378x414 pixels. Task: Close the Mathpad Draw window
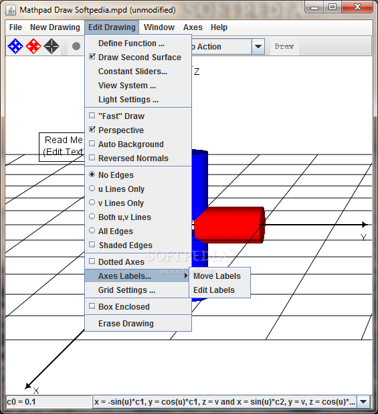[x=357, y=7]
